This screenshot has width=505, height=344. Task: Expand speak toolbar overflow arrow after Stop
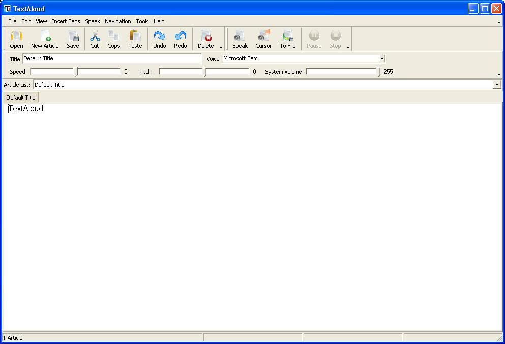348,47
